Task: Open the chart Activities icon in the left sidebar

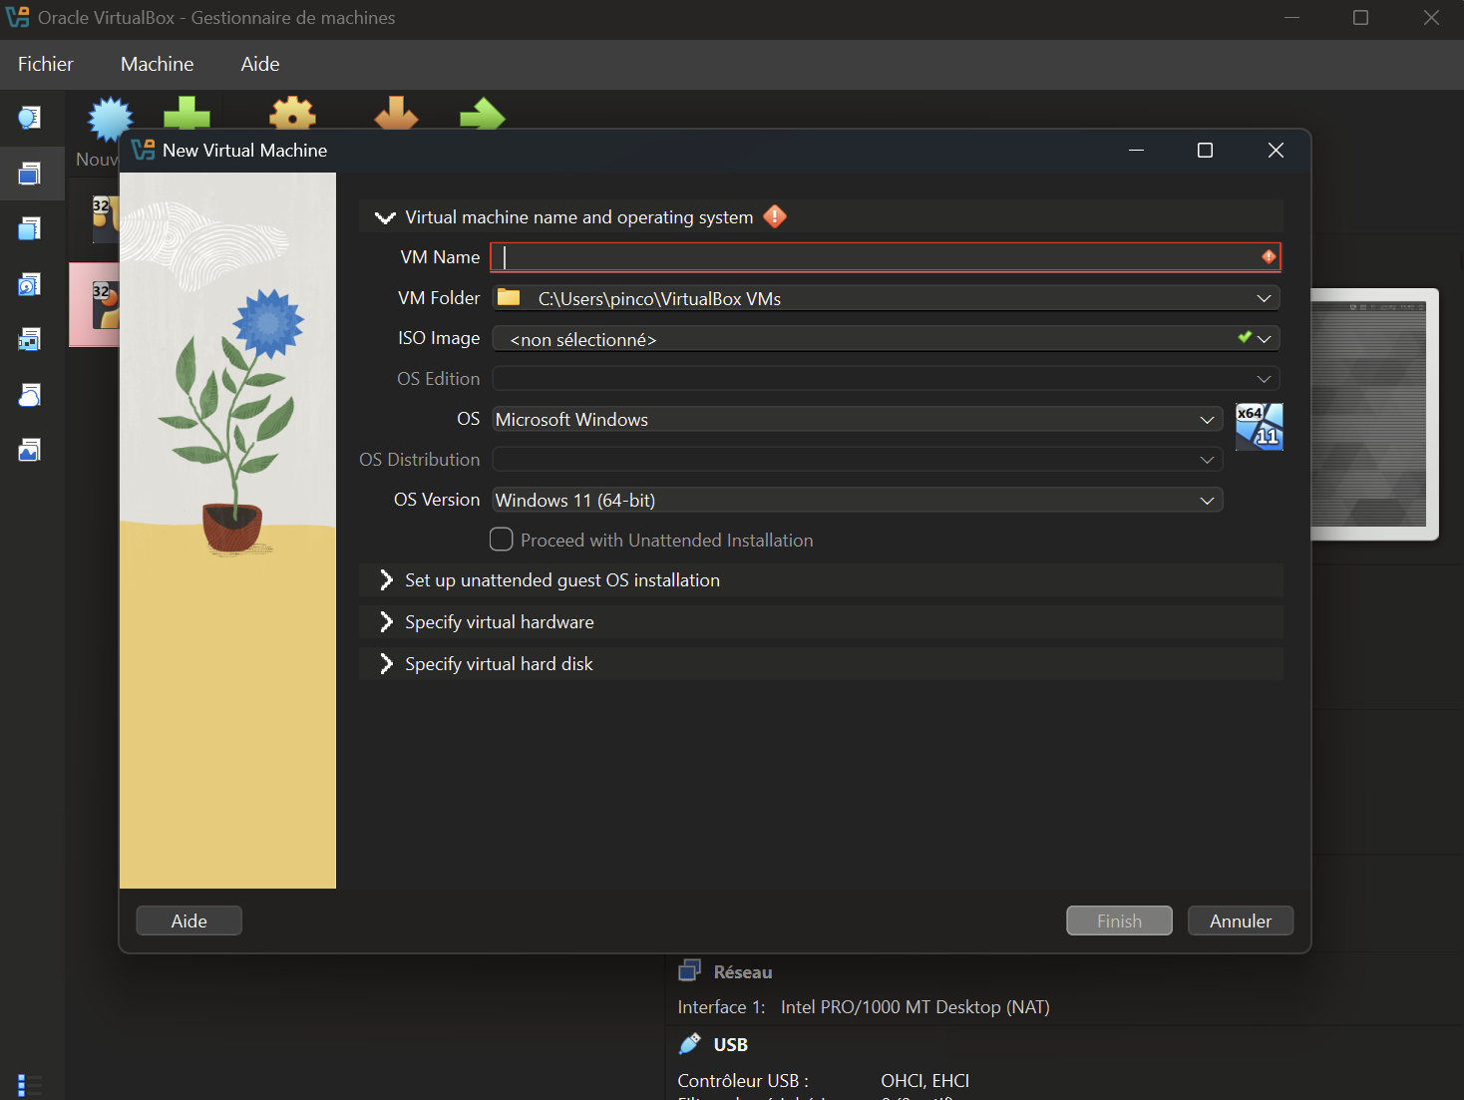Action: (x=30, y=451)
